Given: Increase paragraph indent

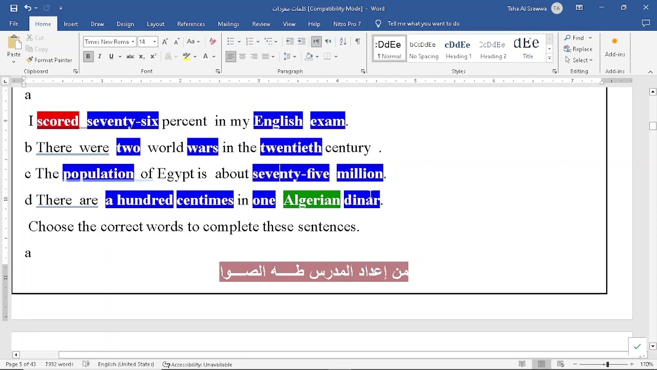Looking at the screenshot, I should coord(302,42).
